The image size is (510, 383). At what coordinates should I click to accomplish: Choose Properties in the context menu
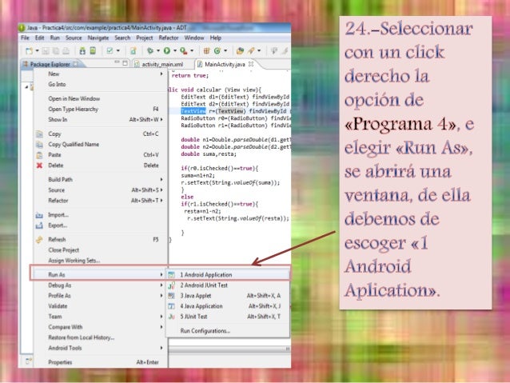click(101, 362)
